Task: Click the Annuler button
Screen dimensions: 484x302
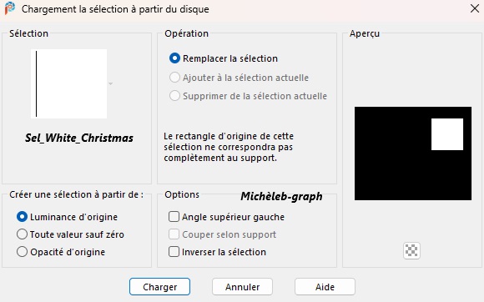Action: point(242,287)
